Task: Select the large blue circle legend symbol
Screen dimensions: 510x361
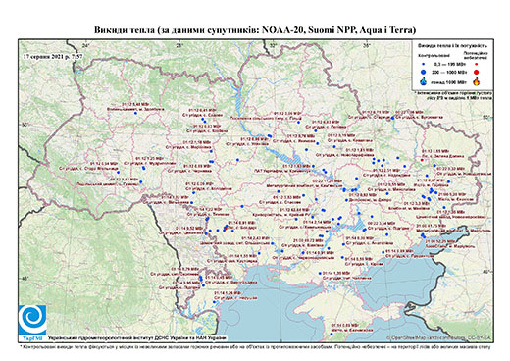Action: coord(424,72)
